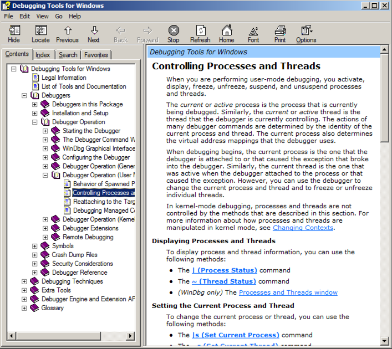Image resolution: width=392 pixels, height=349 pixels.
Task: Click the Glossary book icon
Action: (x=34, y=308)
